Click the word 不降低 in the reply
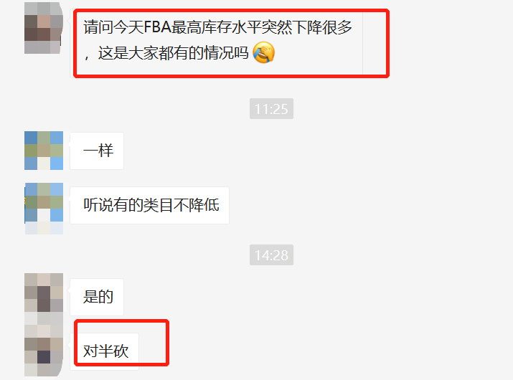Viewport: 513px width, 380px height. 197,205
